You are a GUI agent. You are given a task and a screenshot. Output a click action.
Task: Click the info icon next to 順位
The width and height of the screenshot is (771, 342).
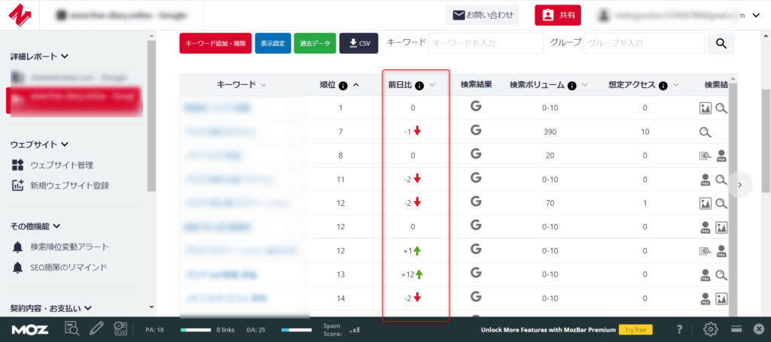click(x=343, y=86)
